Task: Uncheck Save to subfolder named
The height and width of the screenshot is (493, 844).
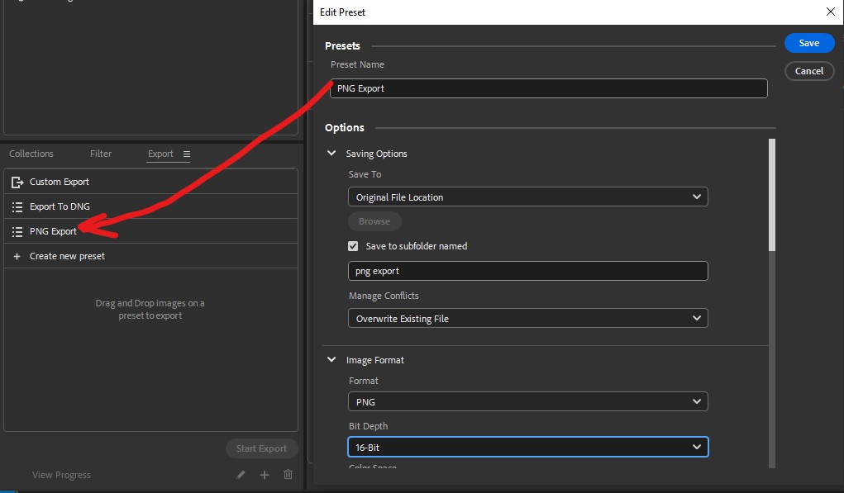Action: tap(353, 245)
